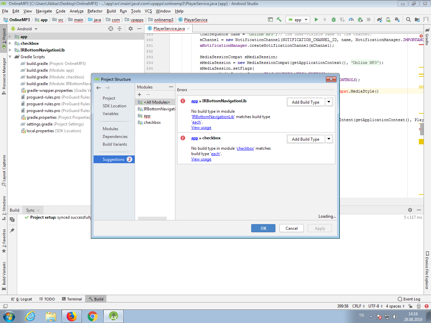Open Internet Explorer from the taskbar
Image resolution: width=431 pixels, height=323 pixels.
[30, 316]
